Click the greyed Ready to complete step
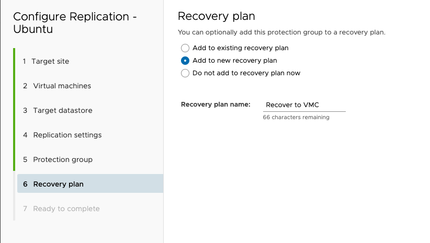This screenshot has height=243, width=430. (66, 209)
